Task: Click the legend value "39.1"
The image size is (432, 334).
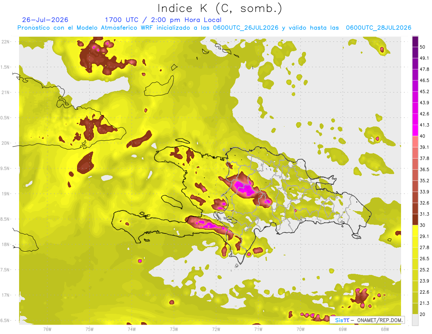Action: point(424,147)
